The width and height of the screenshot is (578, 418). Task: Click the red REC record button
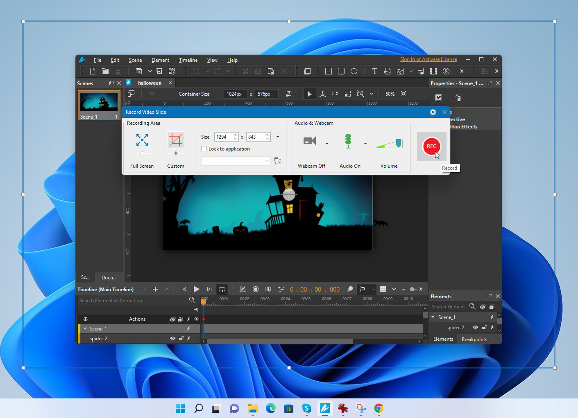[431, 146]
